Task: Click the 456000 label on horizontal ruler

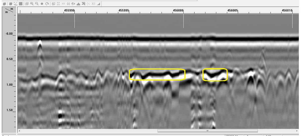Action: 178,10
